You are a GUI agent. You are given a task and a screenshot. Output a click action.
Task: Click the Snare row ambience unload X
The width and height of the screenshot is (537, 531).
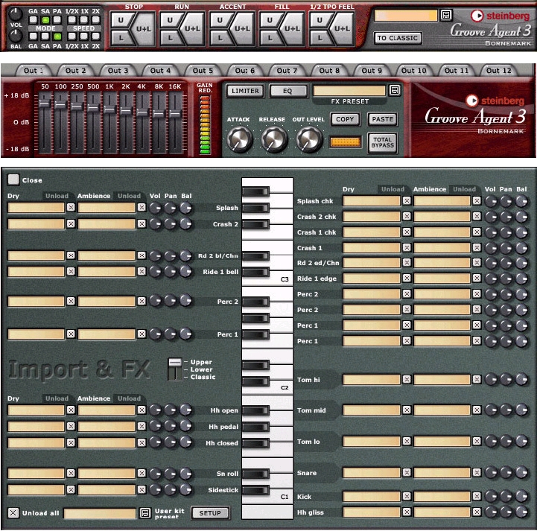click(477, 472)
